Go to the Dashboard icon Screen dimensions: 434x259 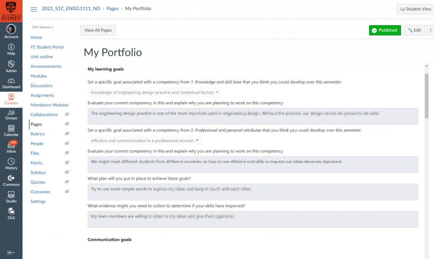point(11,81)
